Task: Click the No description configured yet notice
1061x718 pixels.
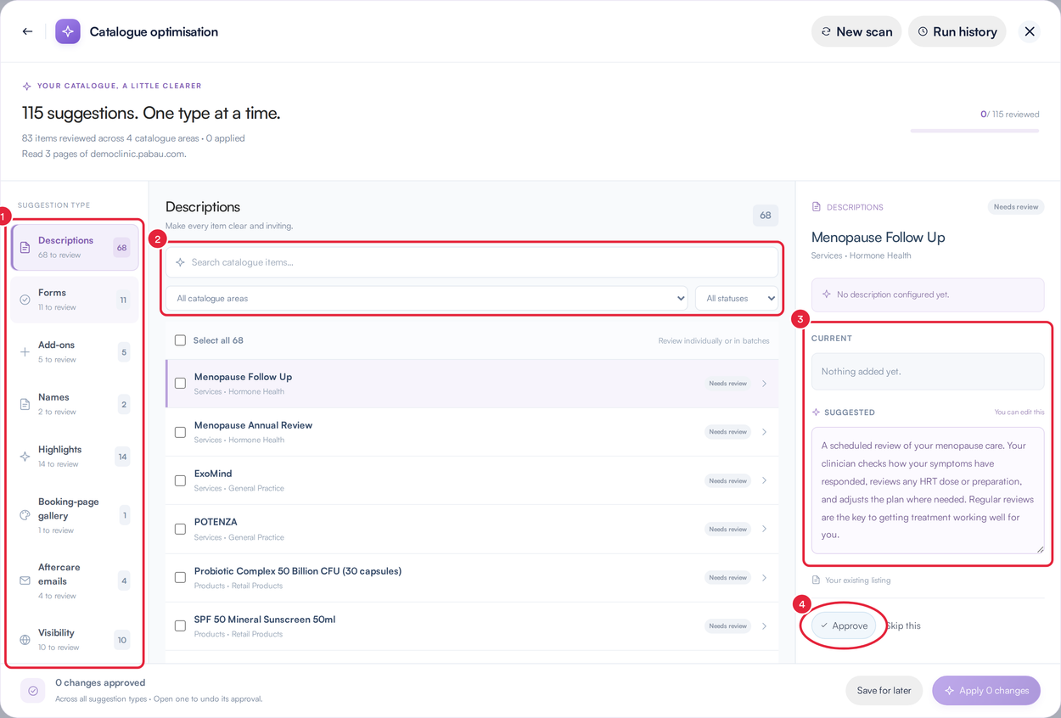Action: pyautogui.click(x=928, y=294)
